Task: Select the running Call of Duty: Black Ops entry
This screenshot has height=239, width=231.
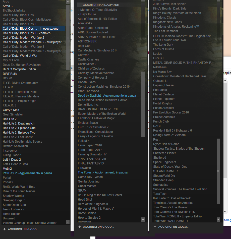Action: (x=34, y=29)
